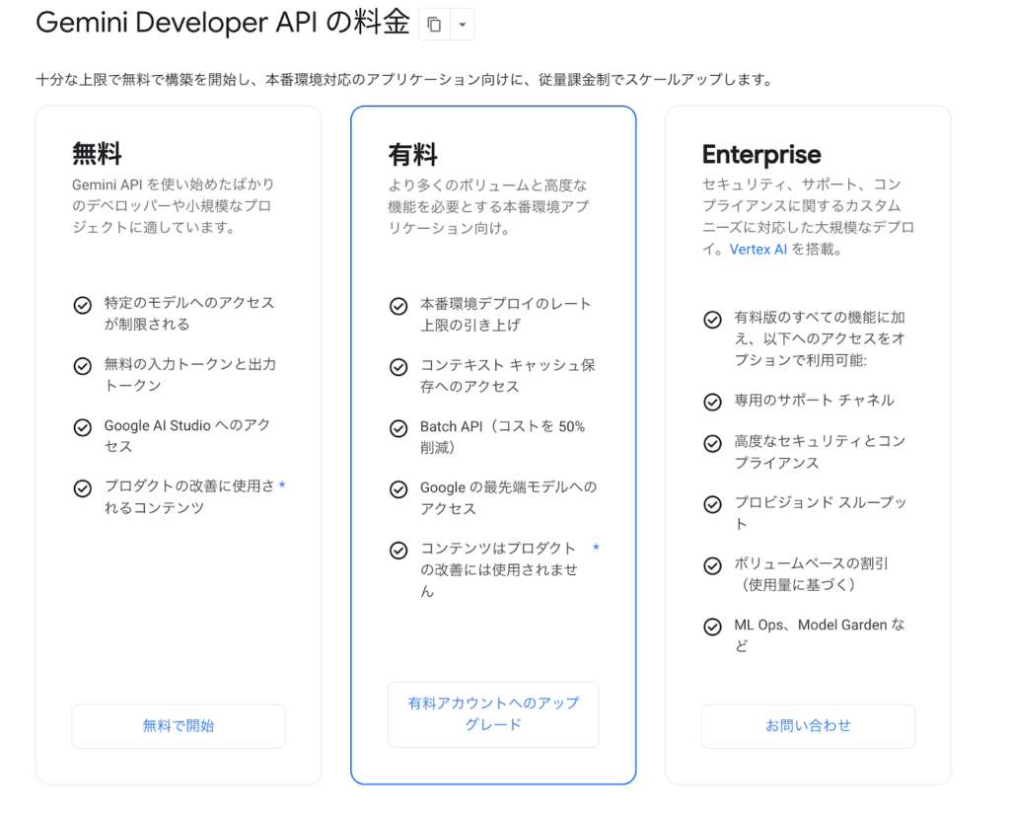Open the dropdown arrow next to copy icon
The width and height of the screenshot is (1010, 815).
(x=462, y=25)
